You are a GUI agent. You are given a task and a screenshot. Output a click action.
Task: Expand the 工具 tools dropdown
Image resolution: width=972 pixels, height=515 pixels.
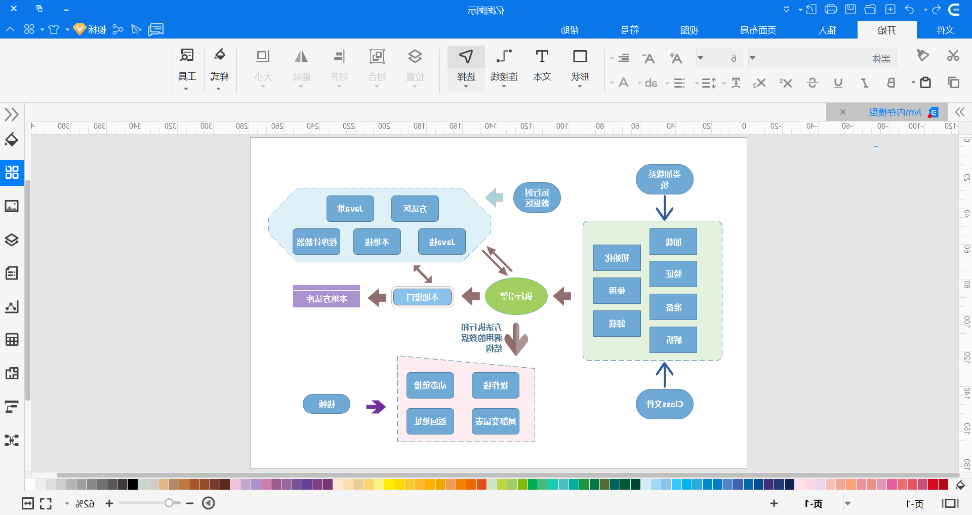tap(186, 89)
